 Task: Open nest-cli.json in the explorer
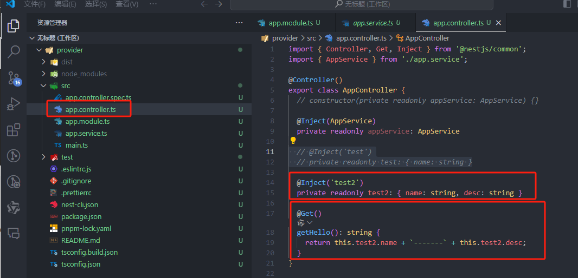pos(80,205)
